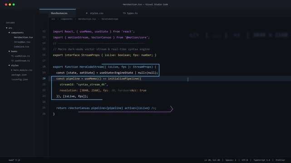Click 'setState' on line 19

[86, 73]
